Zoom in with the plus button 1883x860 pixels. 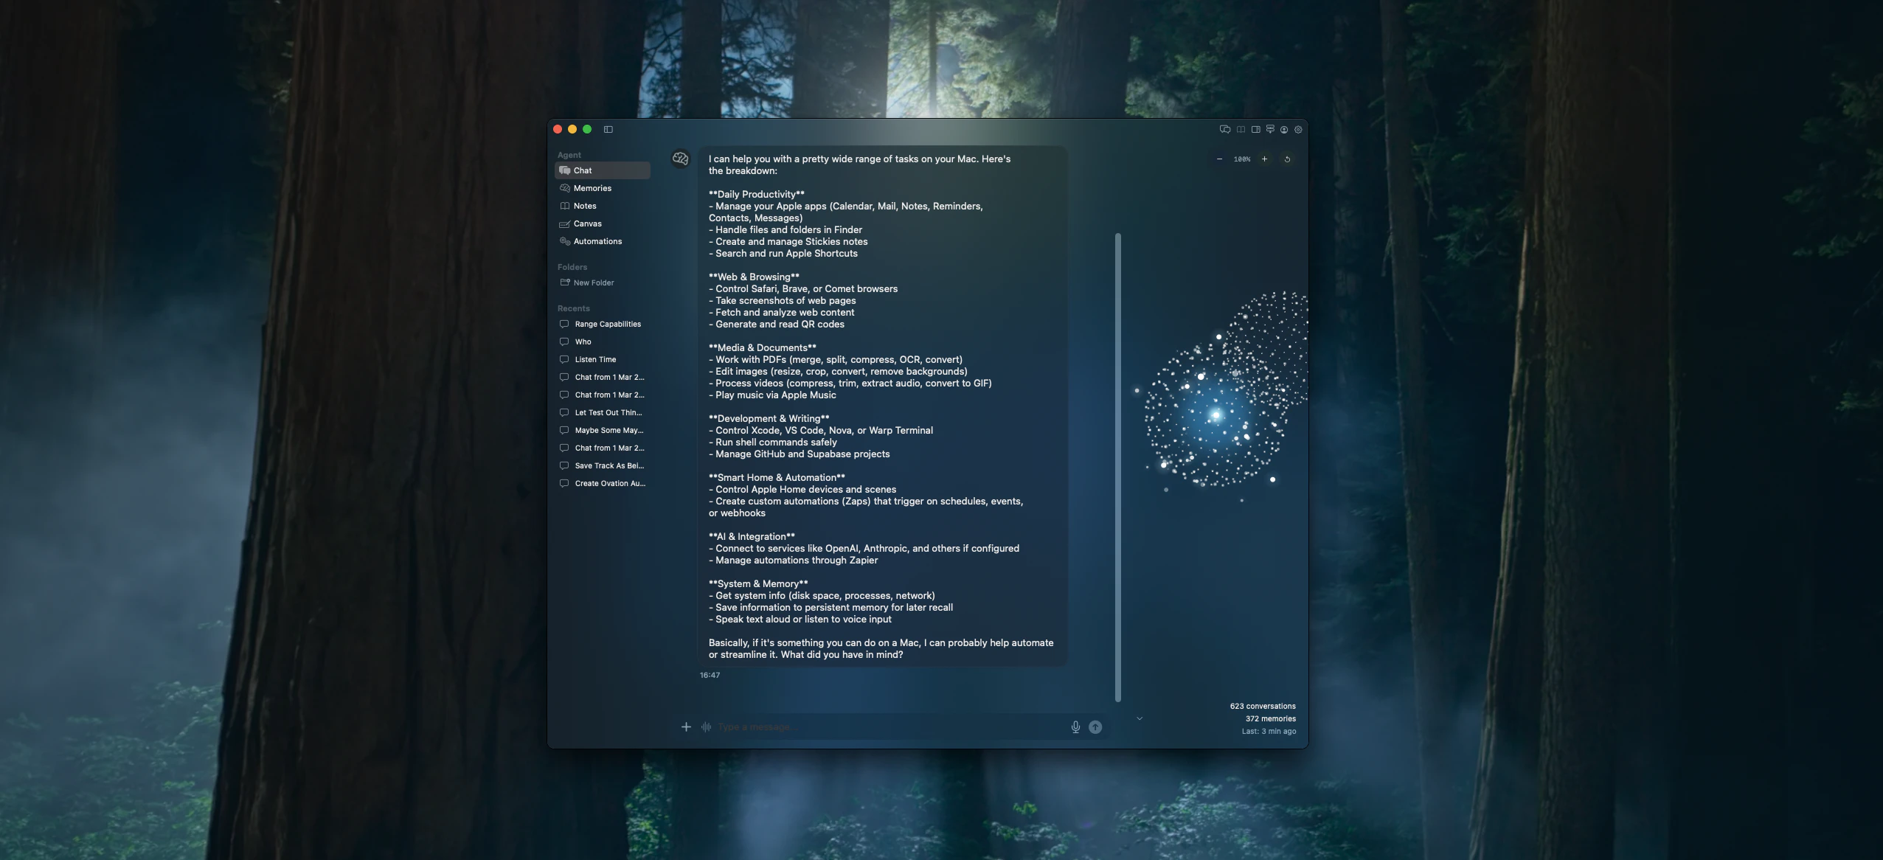[1264, 159]
